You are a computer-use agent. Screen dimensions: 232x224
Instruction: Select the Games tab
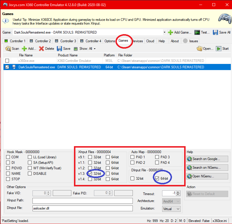pyautogui.click(x=123, y=41)
